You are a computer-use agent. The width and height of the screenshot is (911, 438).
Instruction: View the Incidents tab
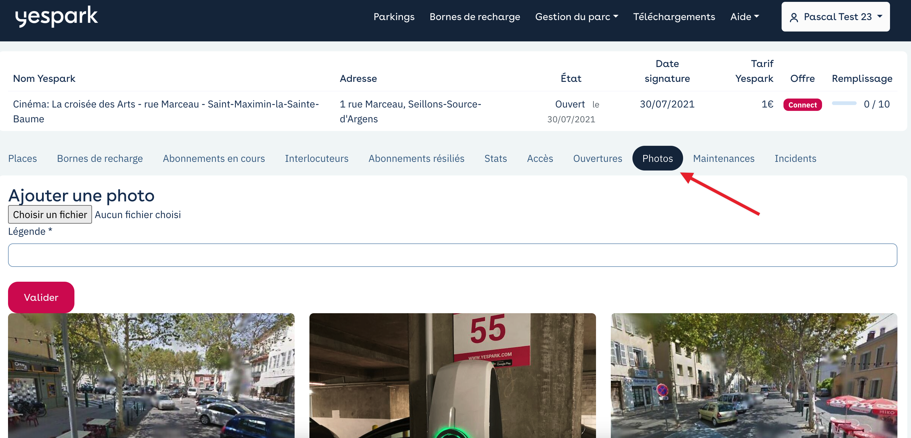[795, 158]
